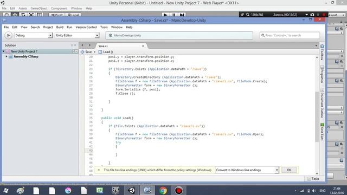Select New Unity Project 7 solution row
The width and height of the screenshot is (347, 195).
click(40, 51)
